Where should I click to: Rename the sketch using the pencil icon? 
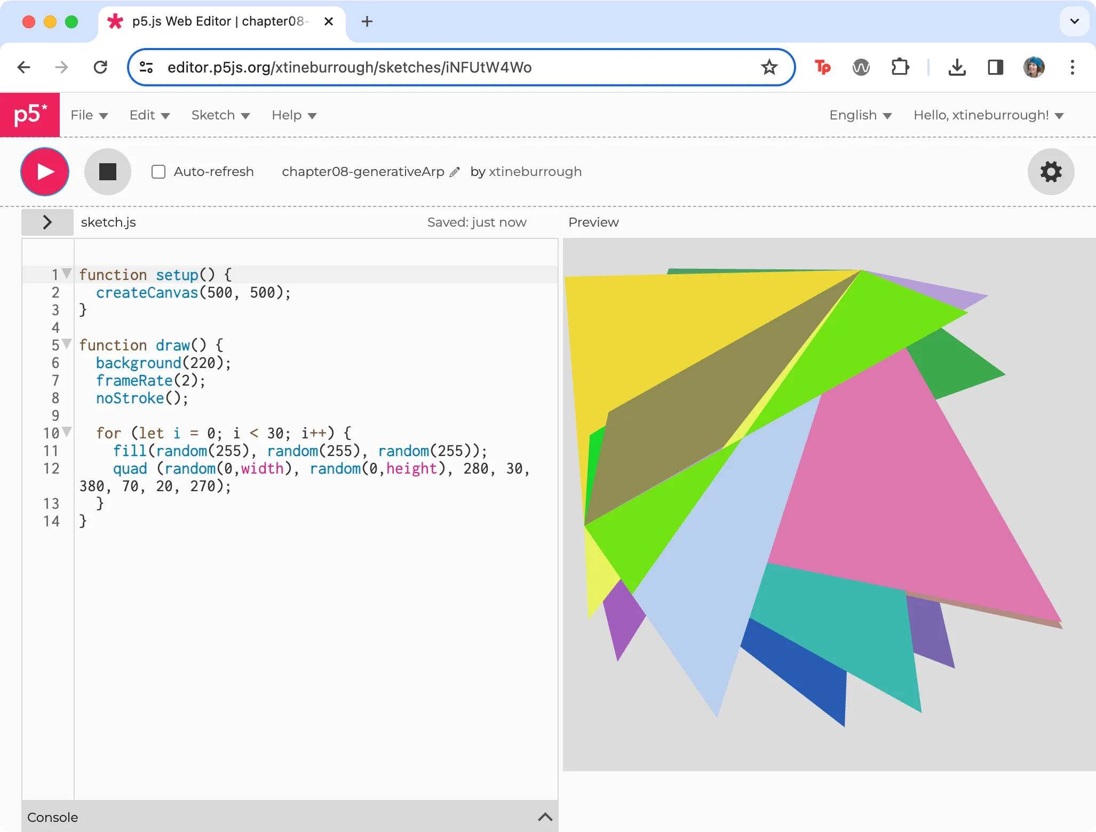(x=454, y=172)
